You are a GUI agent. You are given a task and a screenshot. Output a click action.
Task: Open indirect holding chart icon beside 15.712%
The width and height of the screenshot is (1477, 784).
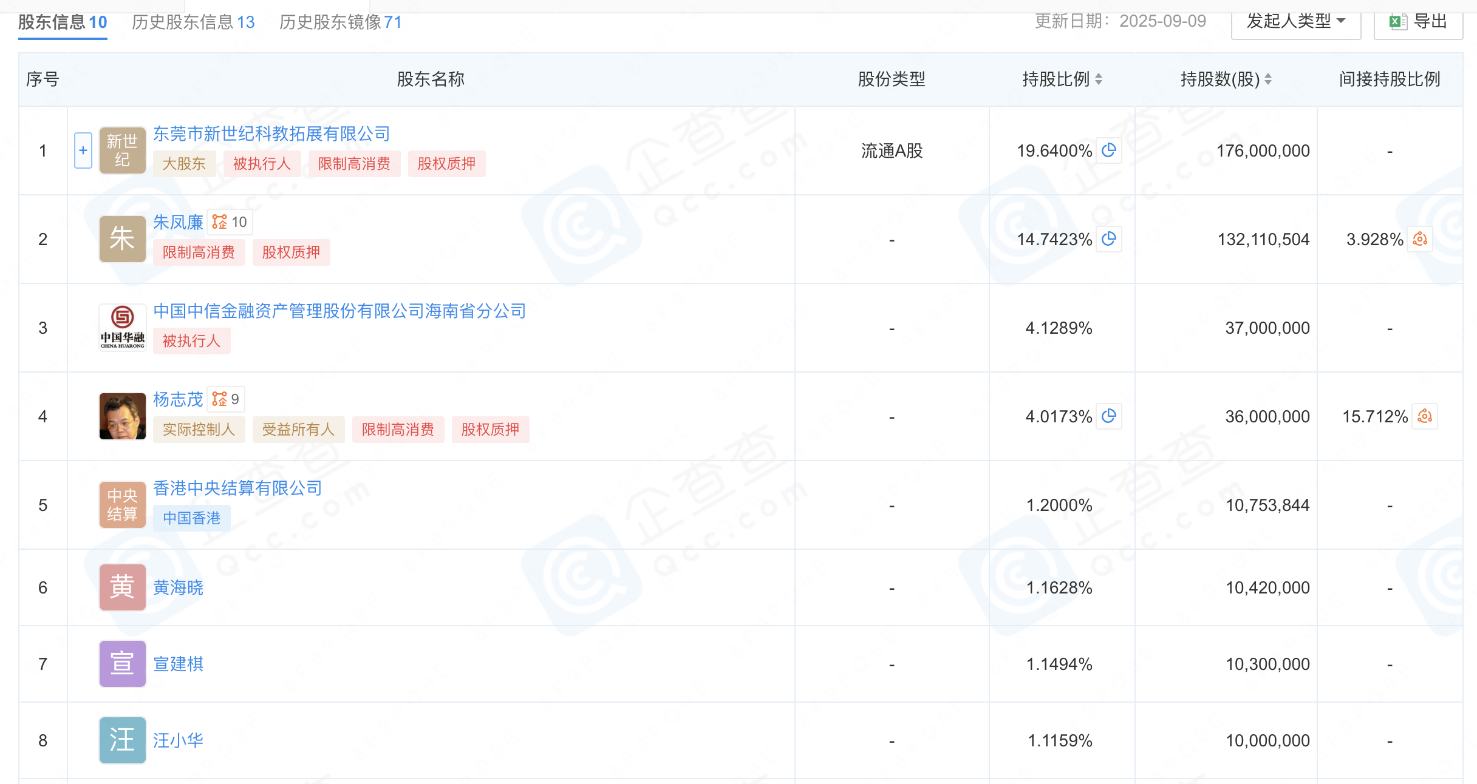click(1425, 416)
